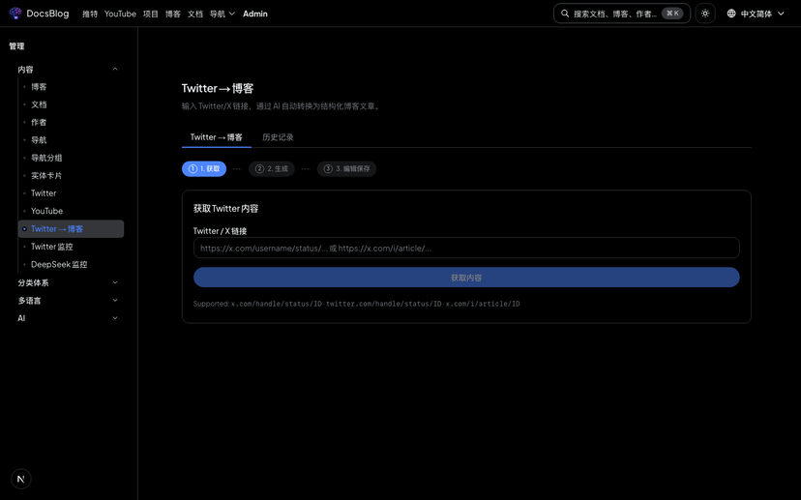Click step 3. 编辑保存 pill
The image size is (801, 500).
point(347,168)
